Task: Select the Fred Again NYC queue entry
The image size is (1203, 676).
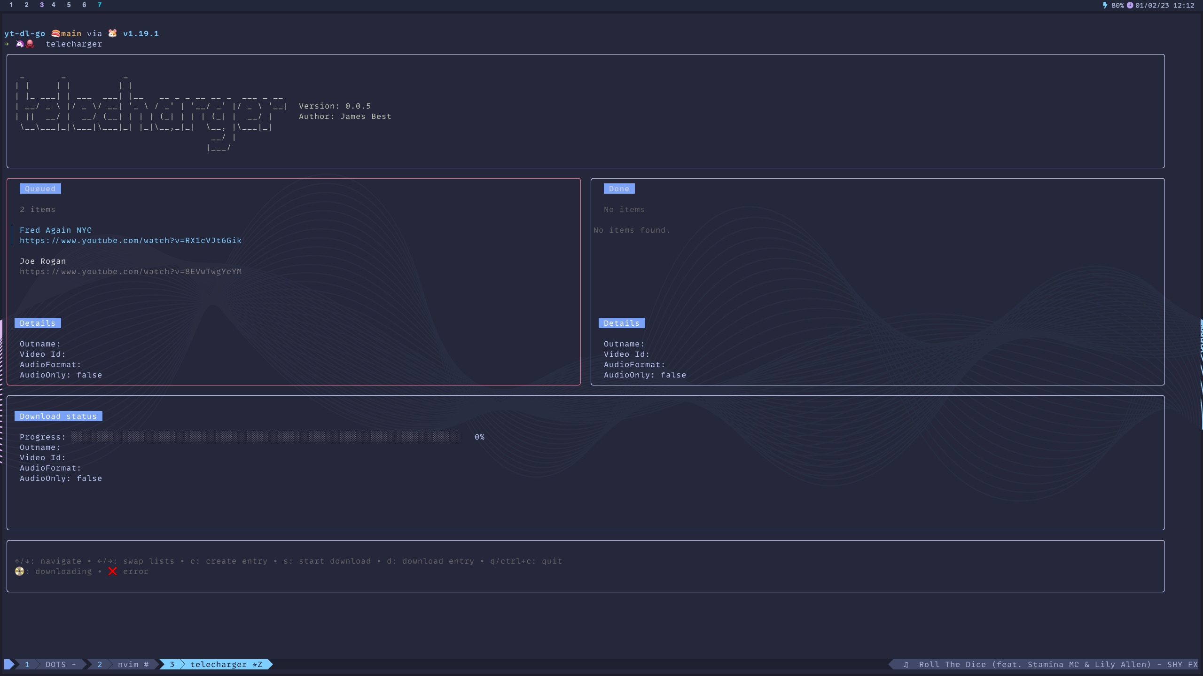Action: click(x=55, y=230)
